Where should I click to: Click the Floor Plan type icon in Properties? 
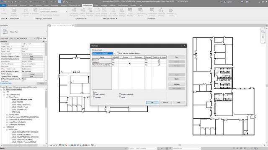click(x=5, y=32)
